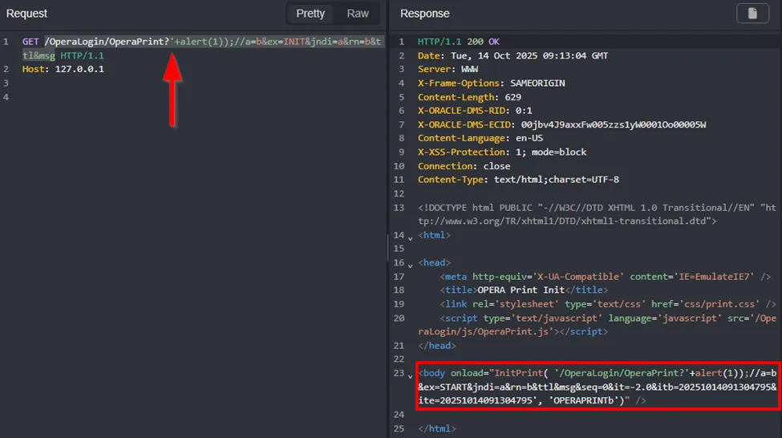Click the document icon button in Response panel
This screenshot has height=438, width=782.
tap(752, 14)
